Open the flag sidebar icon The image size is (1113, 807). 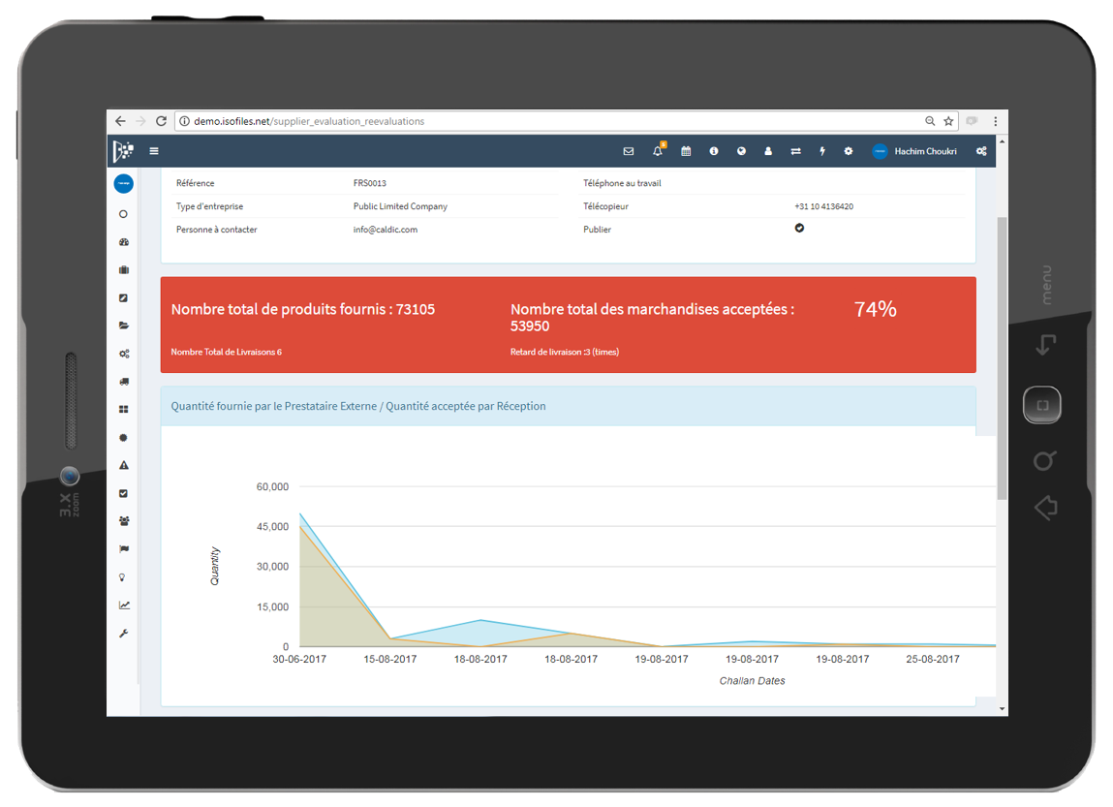click(x=124, y=548)
